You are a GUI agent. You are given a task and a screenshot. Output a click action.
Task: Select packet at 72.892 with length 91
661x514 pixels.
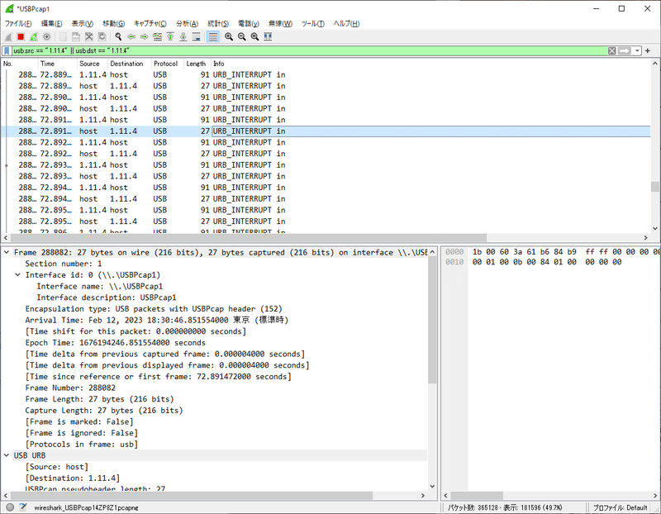coord(326,142)
